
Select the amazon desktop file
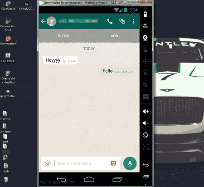[5, 128]
